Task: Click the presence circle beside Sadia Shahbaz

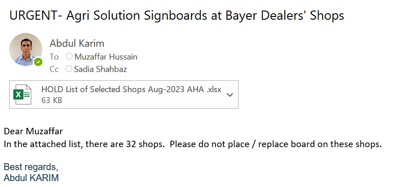Action: coord(69,70)
